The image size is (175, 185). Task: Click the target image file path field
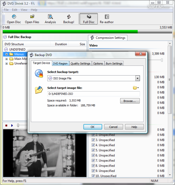coord(94,94)
